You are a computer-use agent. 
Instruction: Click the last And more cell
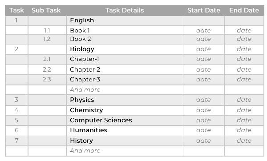(125, 151)
